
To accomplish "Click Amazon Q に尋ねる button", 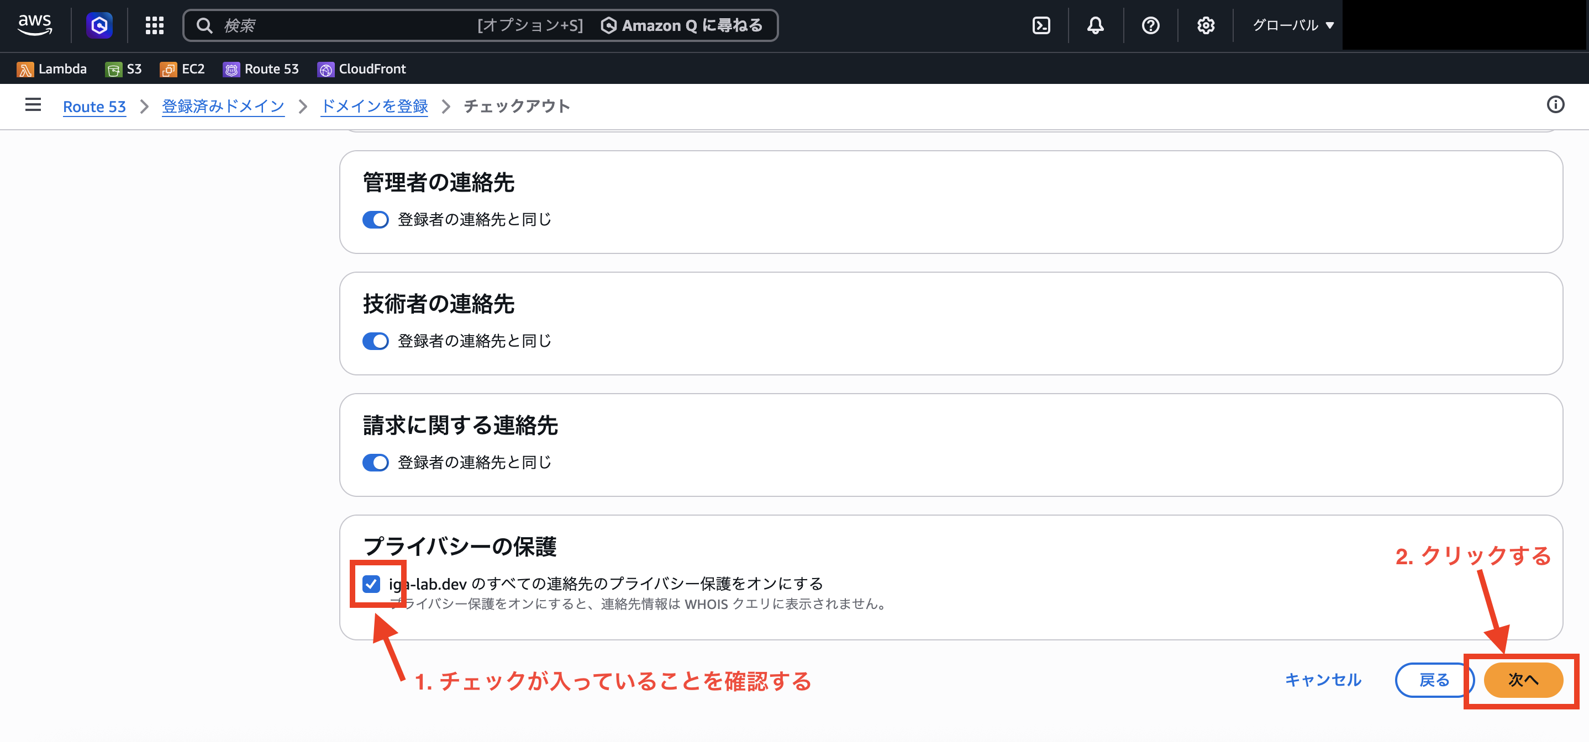I will pyautogui.click(x=682, y=25).
